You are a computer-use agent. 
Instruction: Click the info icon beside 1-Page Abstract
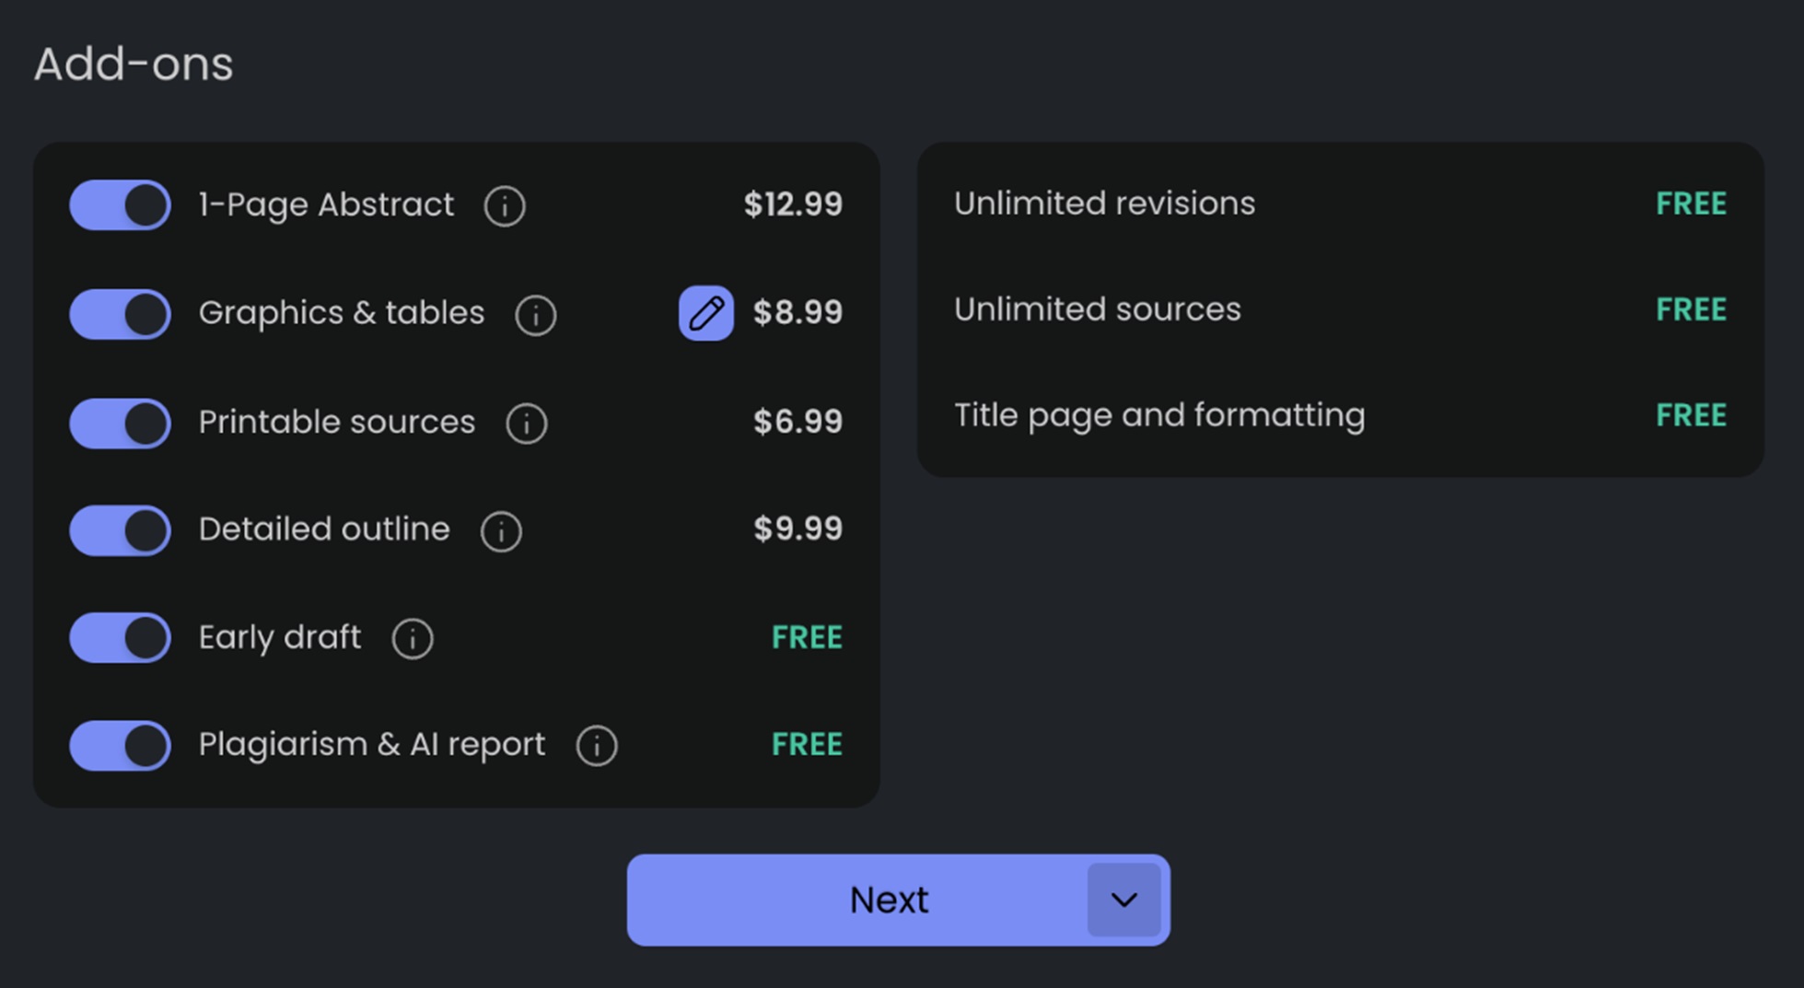505,205
